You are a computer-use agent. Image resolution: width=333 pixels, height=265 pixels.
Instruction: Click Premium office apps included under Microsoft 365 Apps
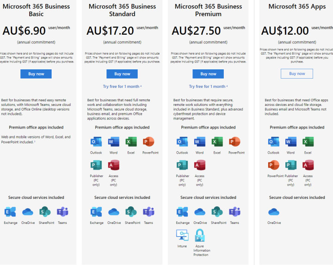click(297, 127)
